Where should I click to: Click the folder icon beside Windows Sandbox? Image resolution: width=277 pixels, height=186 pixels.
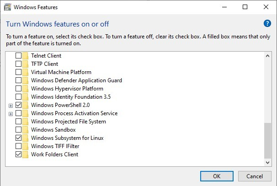point(25,130)
